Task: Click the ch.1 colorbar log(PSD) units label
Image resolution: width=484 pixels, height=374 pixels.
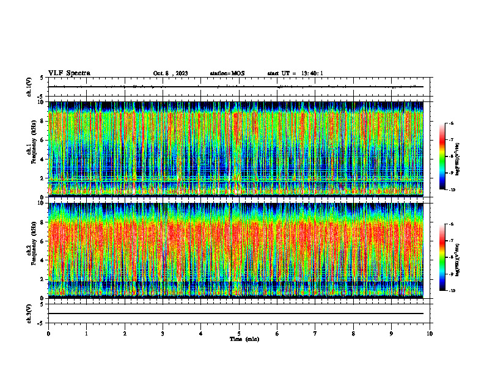Action: tap(458, 159)
